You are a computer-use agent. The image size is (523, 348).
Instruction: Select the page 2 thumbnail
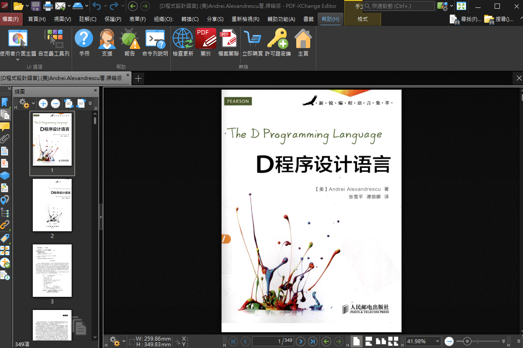click(52, 205)
